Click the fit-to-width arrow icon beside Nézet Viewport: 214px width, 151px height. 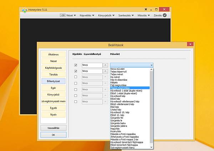pos(63,15)
